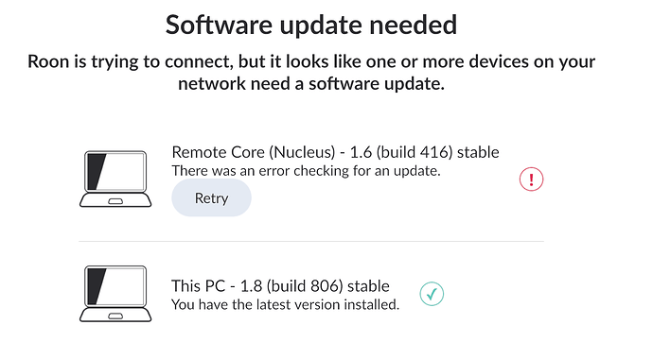The width and height of the screenshot is (653, 342).
Task: Click the red exclamation error icon
Action: [x=531, y=180]
